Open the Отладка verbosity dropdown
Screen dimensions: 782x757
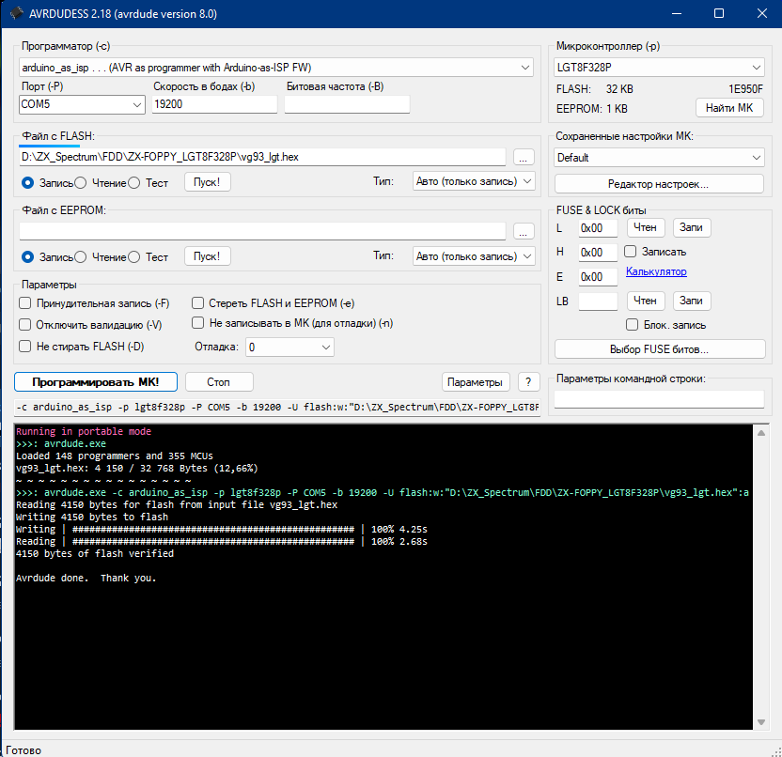[x=289, y=348]
